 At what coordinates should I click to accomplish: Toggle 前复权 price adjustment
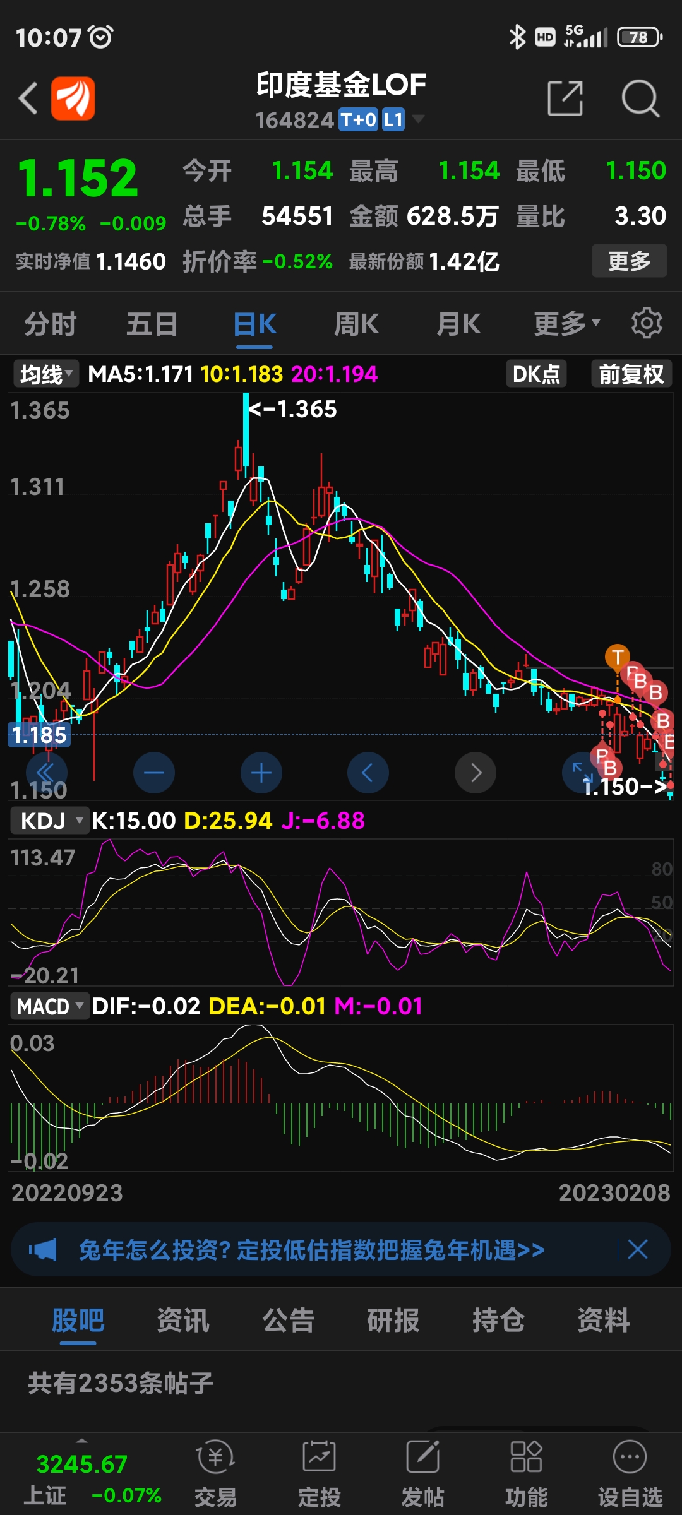(x=631, y=374)
